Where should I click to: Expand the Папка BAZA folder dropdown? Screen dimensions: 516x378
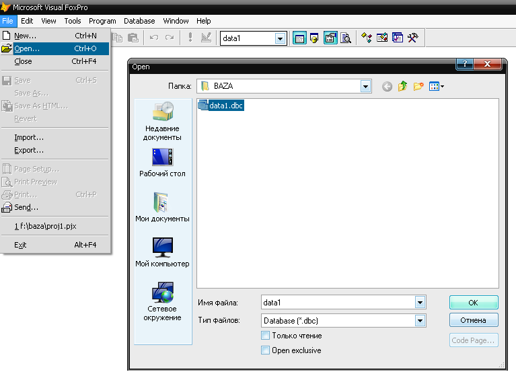pos(365,87)
